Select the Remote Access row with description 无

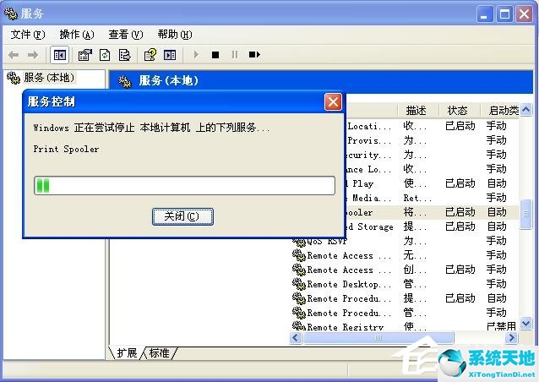point(406,255)
